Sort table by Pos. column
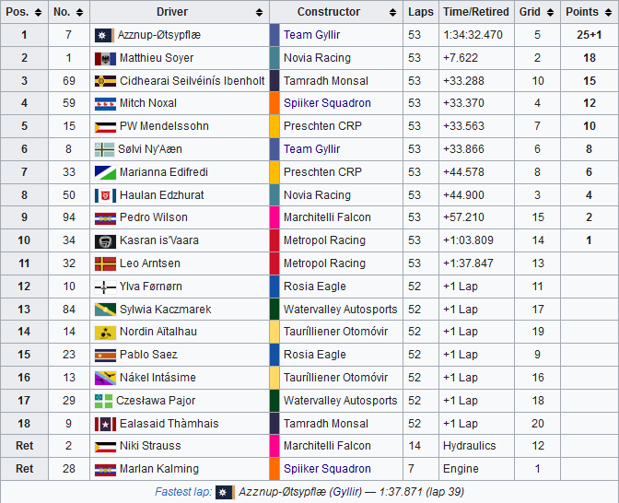The height and width of the screenshot is (503, 619). click(x=24, y=13)
